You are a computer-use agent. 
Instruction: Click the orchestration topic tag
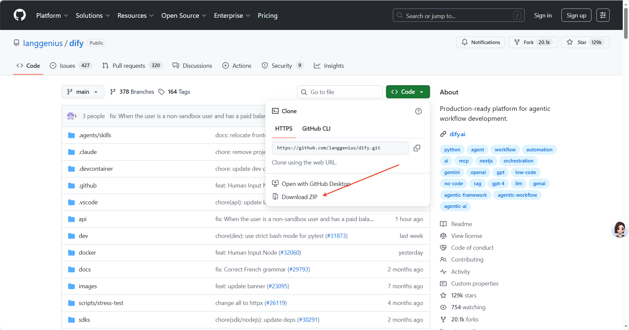click(x=518, y=161)
